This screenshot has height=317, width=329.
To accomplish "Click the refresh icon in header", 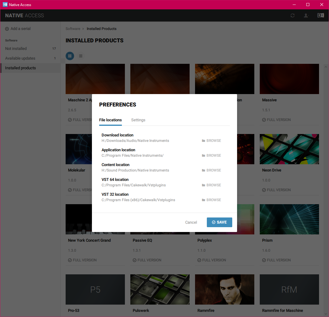I will [292, 15].
